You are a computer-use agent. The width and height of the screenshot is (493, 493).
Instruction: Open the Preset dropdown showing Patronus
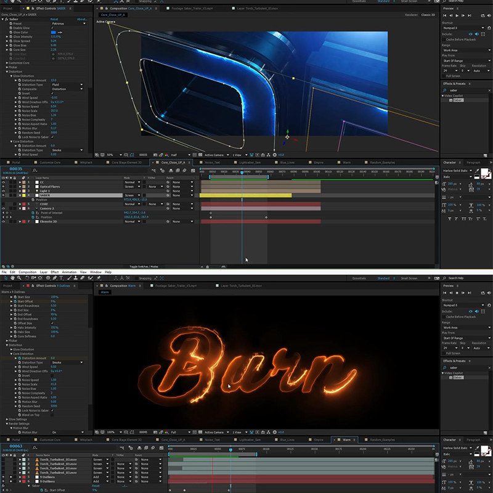pyautogui.click(x=68, y=23)
